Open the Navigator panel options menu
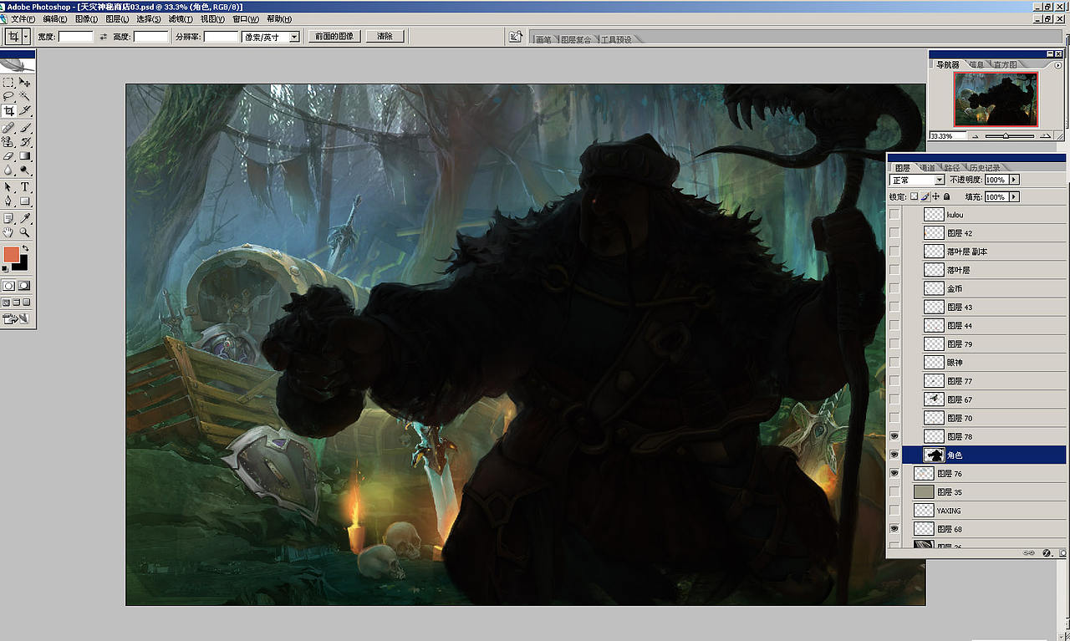 tap(1058, 65)
